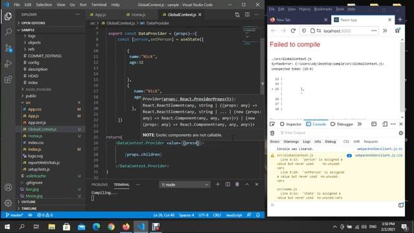This screenshot has width=414, height=233.
Task: Expand the Open Editors section
Action: tap(50, 23)
